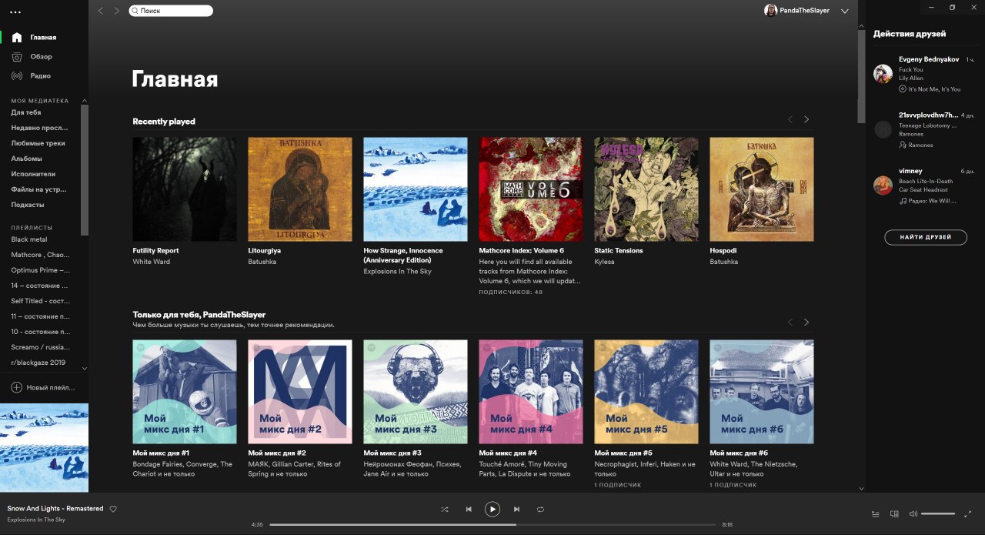Screen dimensions: 985x535
Task: Open PandaTheSlayer profile avatar
Action: [x=770, y=11]
